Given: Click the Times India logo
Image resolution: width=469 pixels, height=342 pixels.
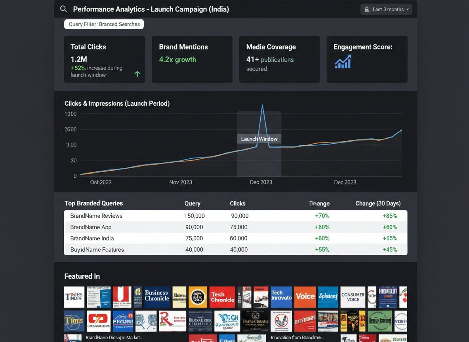Looking at the screenshot, I should pos(74,297).
